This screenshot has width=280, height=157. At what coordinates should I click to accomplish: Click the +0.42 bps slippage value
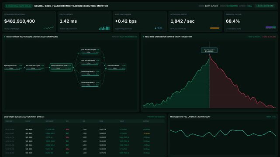[x=126, y=21]
